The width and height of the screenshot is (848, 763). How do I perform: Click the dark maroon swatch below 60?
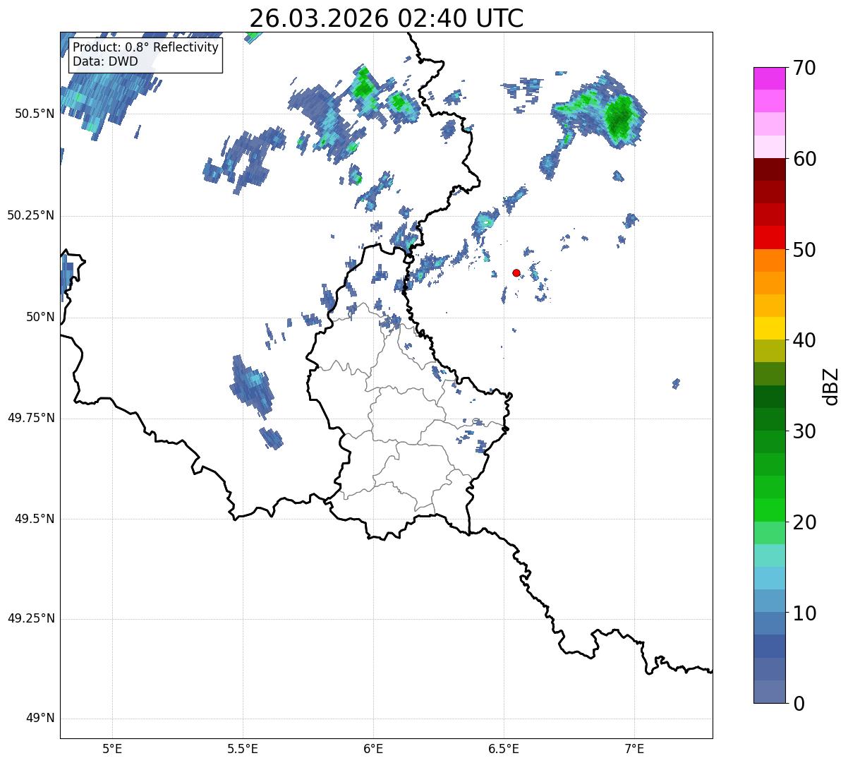(770, 169)
